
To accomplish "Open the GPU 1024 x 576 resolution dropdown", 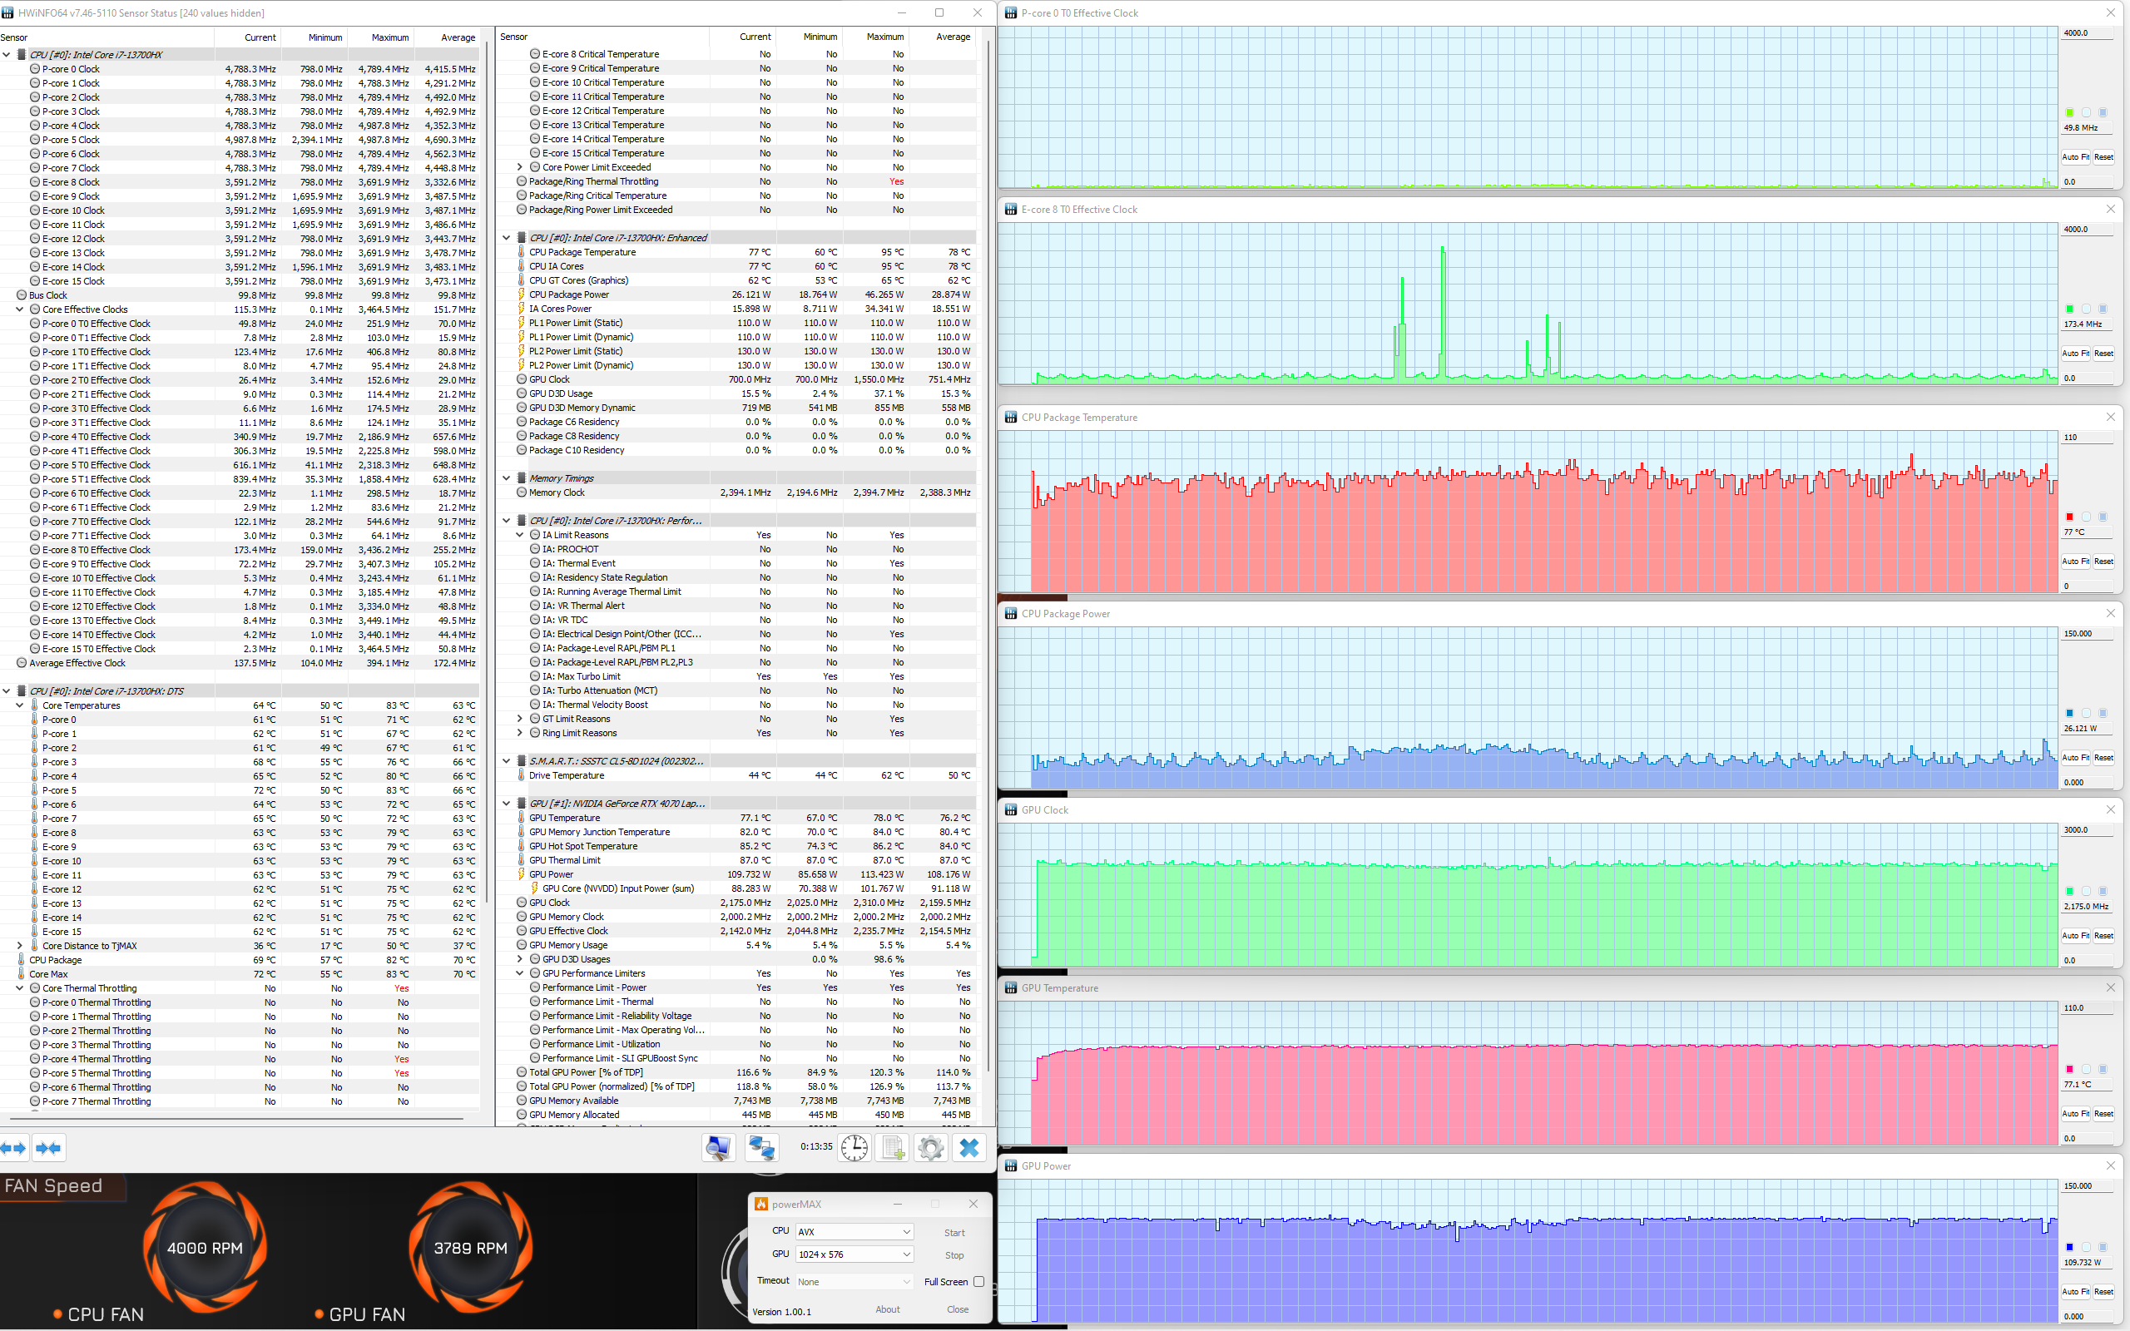I will point(854,1254).
